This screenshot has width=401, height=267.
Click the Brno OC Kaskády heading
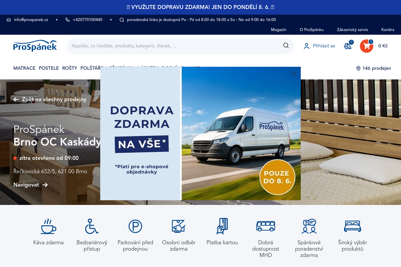[x=57, y=142]
